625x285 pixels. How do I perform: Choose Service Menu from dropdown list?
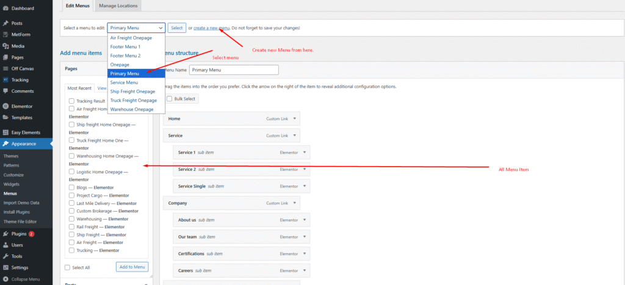click(124, 82)
